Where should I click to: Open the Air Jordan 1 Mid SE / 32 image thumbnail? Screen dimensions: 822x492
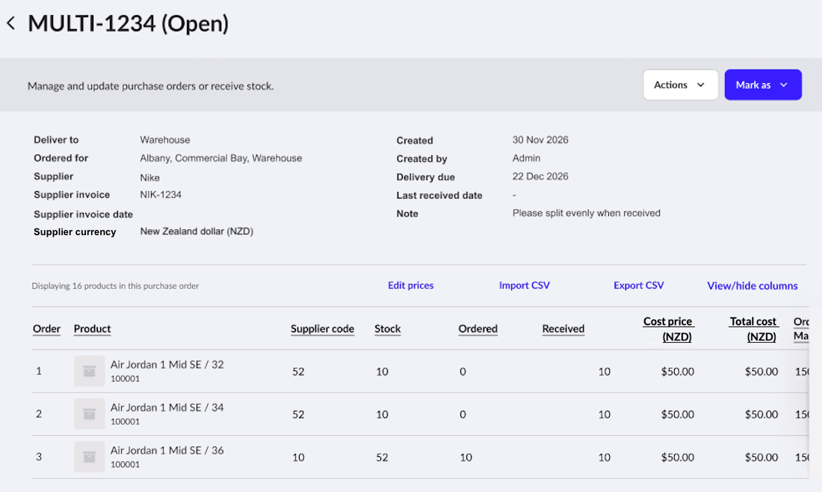[89, 371]
